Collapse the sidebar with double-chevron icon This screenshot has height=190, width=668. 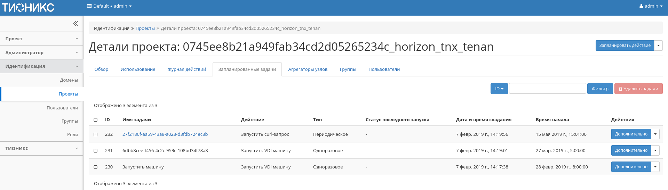pyautogui.click(x=75, y=24)
